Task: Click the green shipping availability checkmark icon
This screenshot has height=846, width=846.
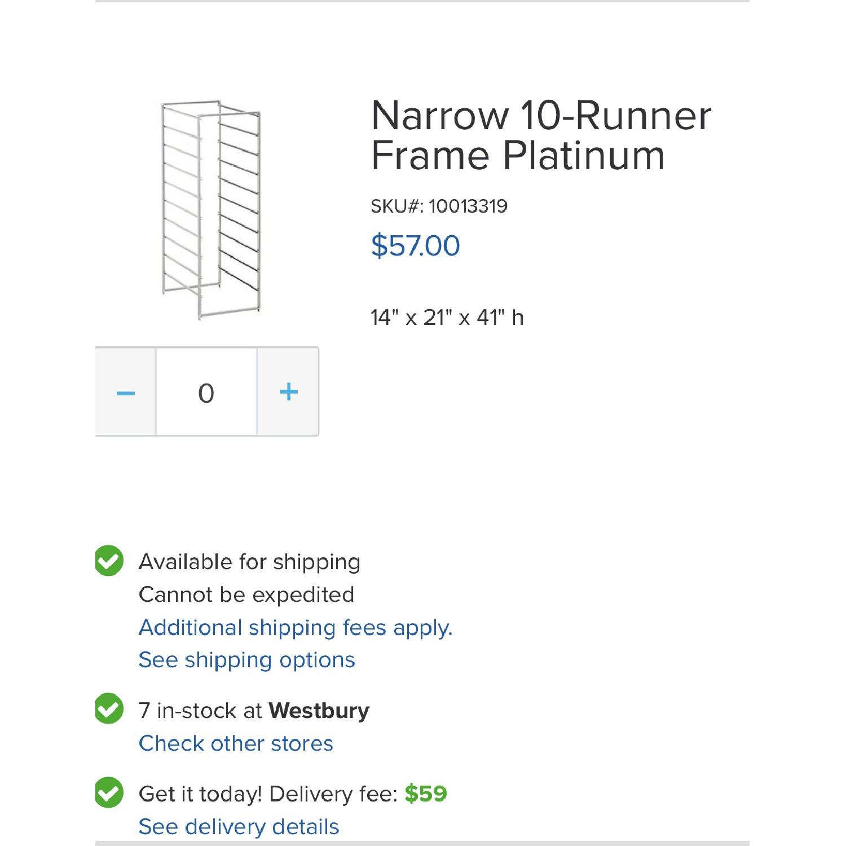Action: (109, 561)
